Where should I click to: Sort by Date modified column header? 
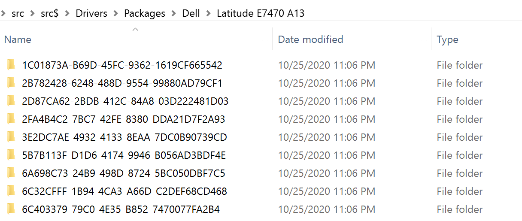tap(310, 39)
